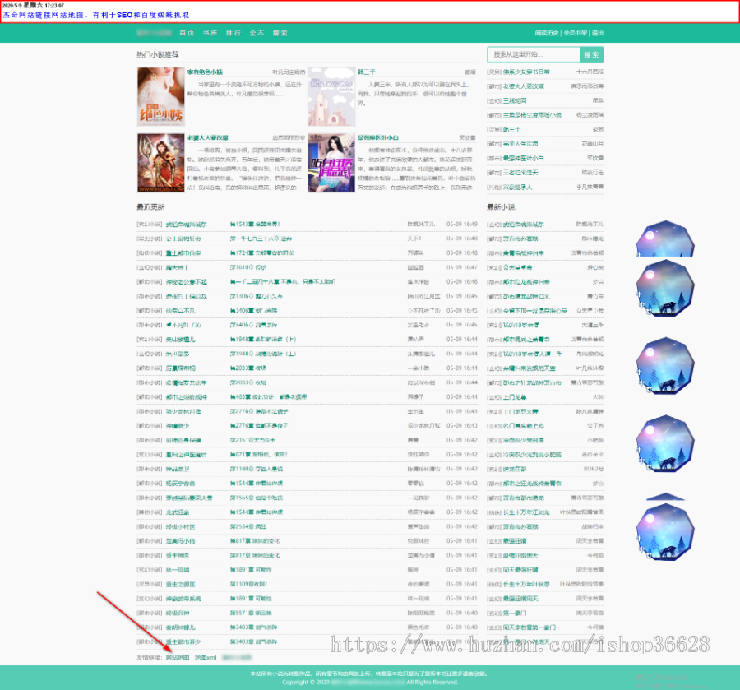
Task: Select the 05-09 16:47 update timestamp
Action: [462, 267]
